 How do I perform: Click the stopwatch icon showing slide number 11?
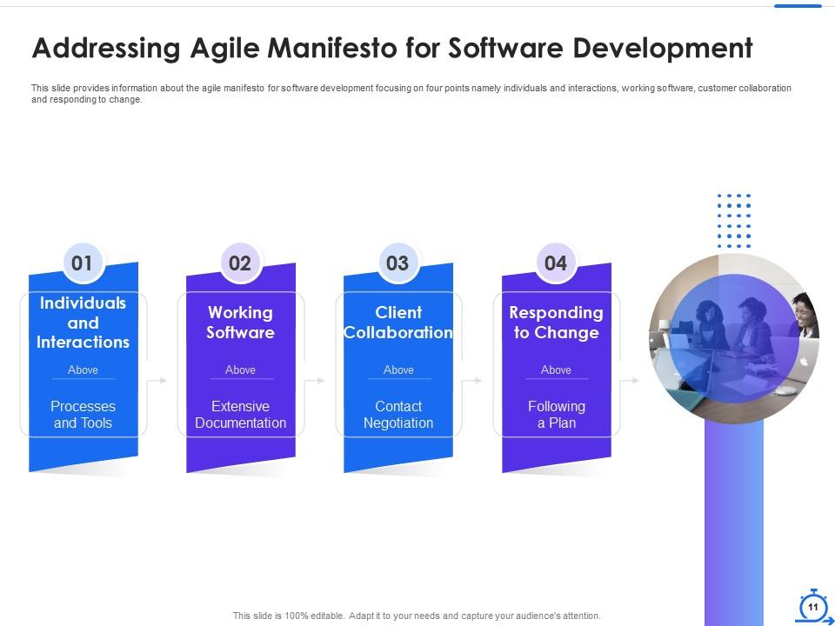point(812,606)
